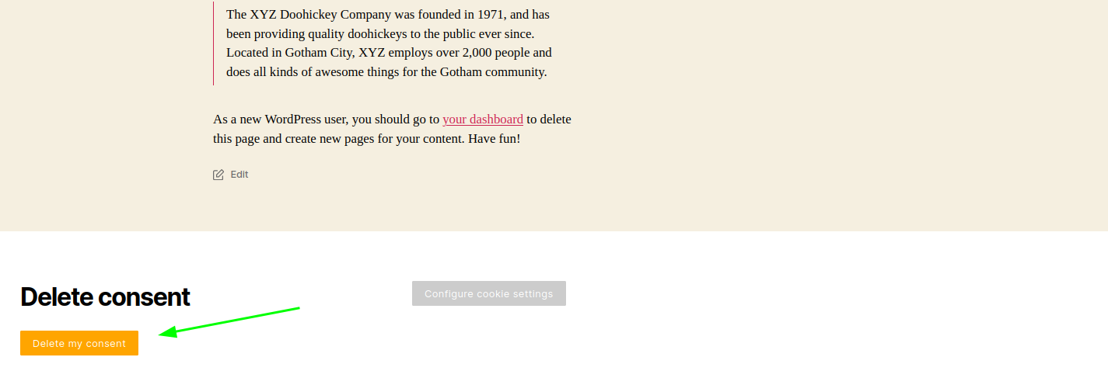Viewport: 1108px width, 371px height.
Task: Click the "2,000 people" text
Action: (496, 53)
